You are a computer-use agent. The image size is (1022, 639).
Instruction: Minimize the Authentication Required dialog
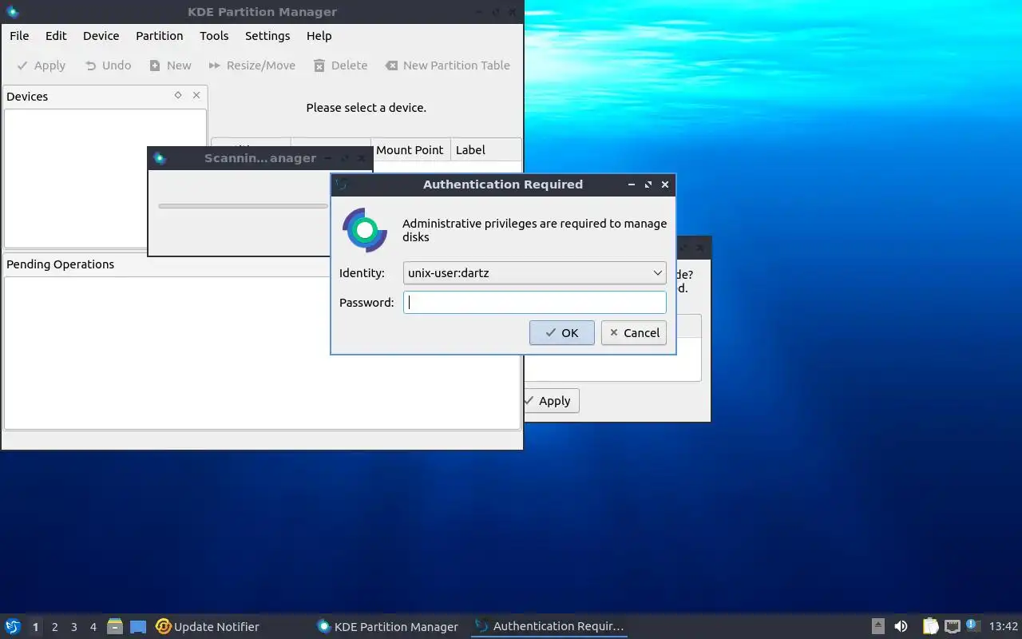[632, 185]
